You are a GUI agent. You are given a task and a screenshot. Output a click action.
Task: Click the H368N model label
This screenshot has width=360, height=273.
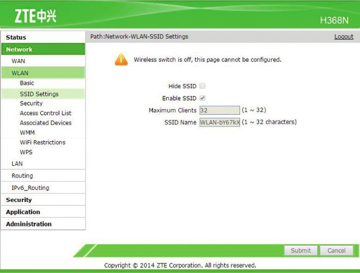point(334,20)
